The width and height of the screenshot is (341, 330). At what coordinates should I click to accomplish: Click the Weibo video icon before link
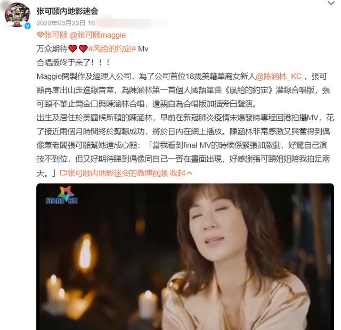click(63, 173)
